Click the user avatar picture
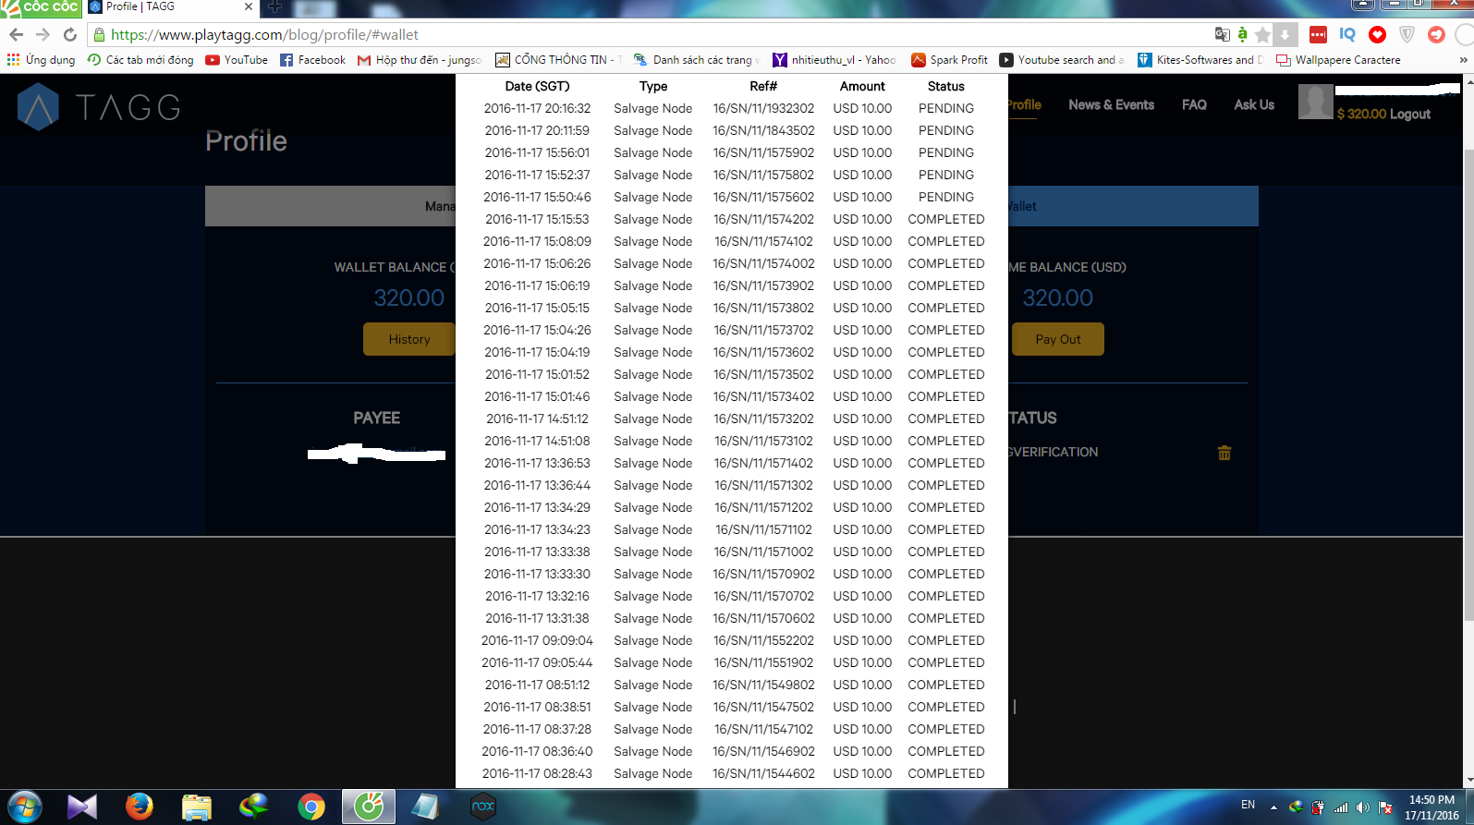This screenshot has width=1474, height=825. click(1316, 102)
